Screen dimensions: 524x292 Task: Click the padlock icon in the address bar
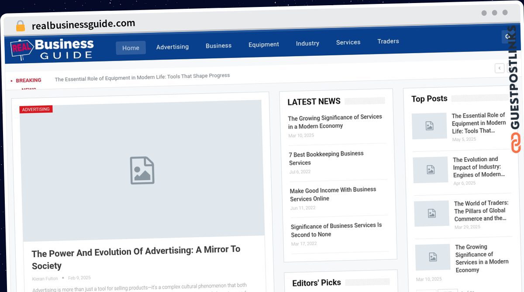[21, 26]
